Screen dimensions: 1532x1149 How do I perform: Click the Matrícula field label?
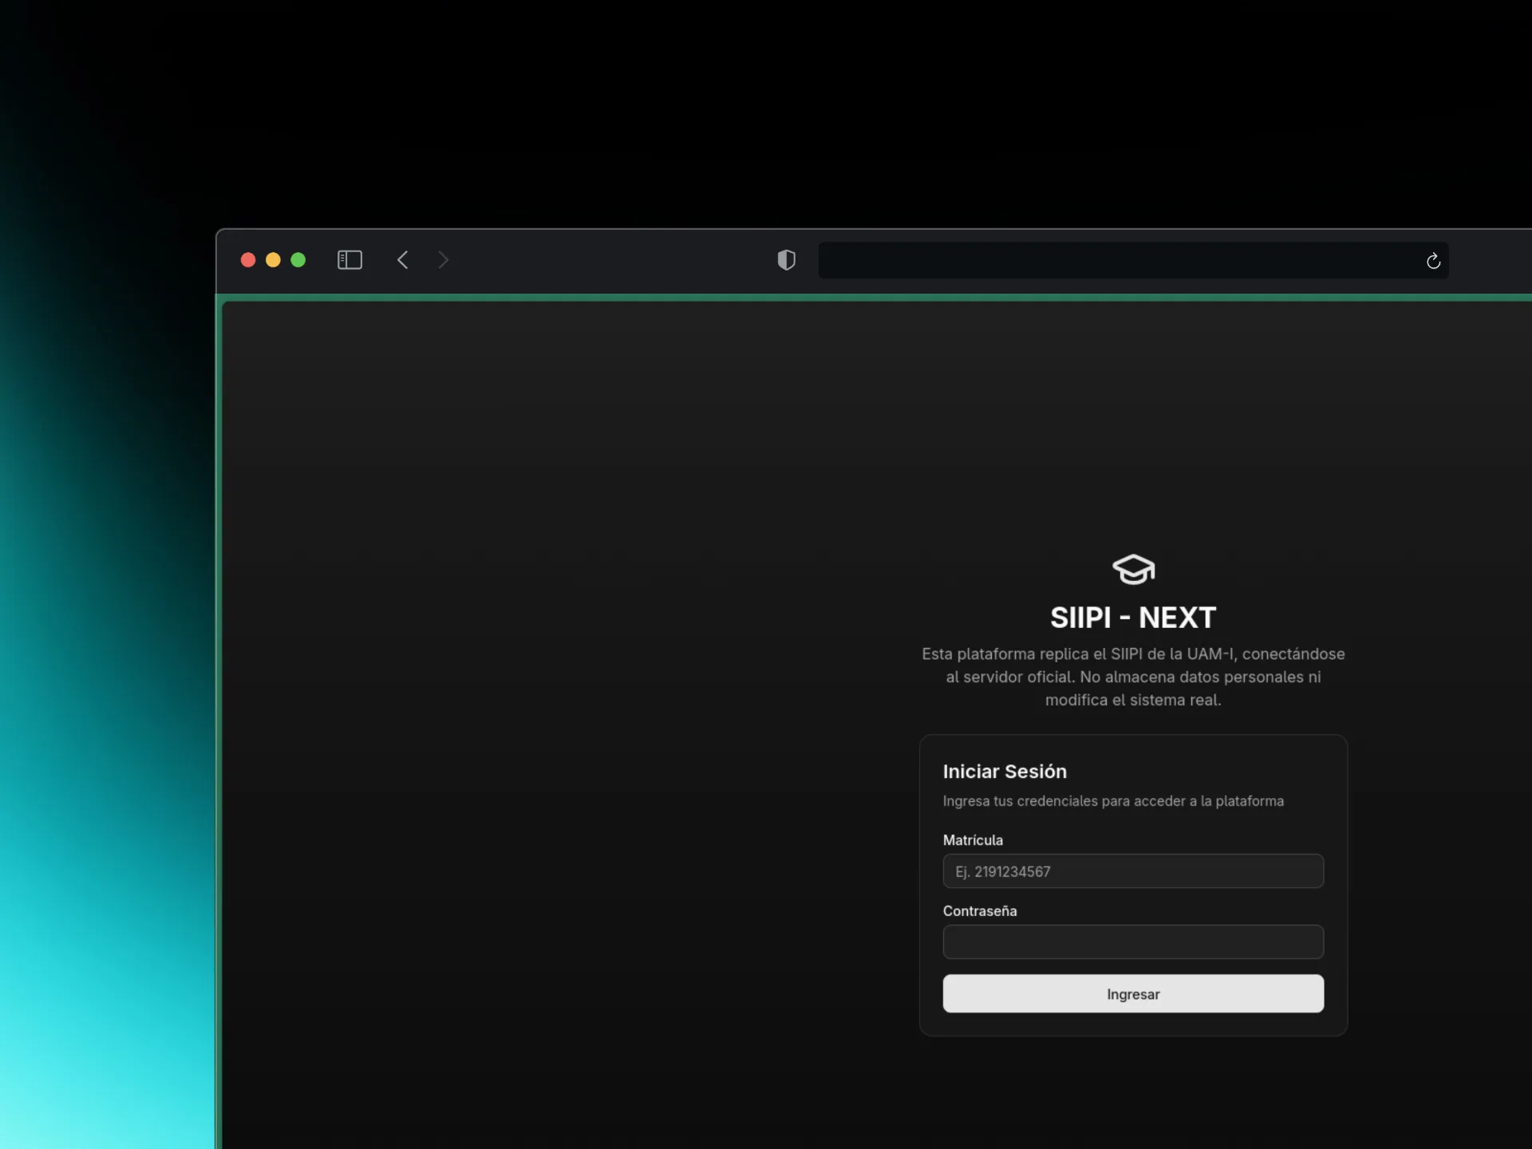(973, 840)
